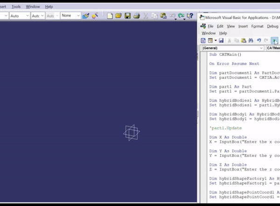This screenshot has height=206, width=280.
Task: Click the 'Set hybridBodies1' code line
Action: (x=245, y=105)
